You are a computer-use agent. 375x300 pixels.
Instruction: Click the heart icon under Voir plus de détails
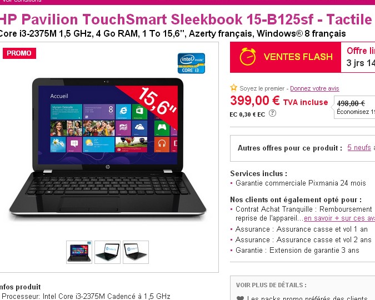click(240, 298)
